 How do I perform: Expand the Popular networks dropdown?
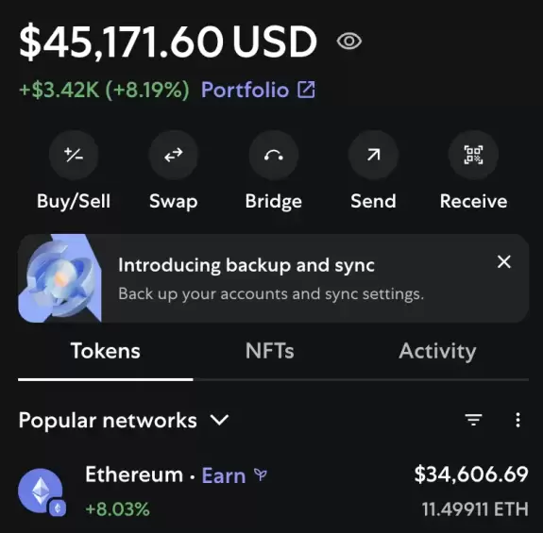point(124,420)
